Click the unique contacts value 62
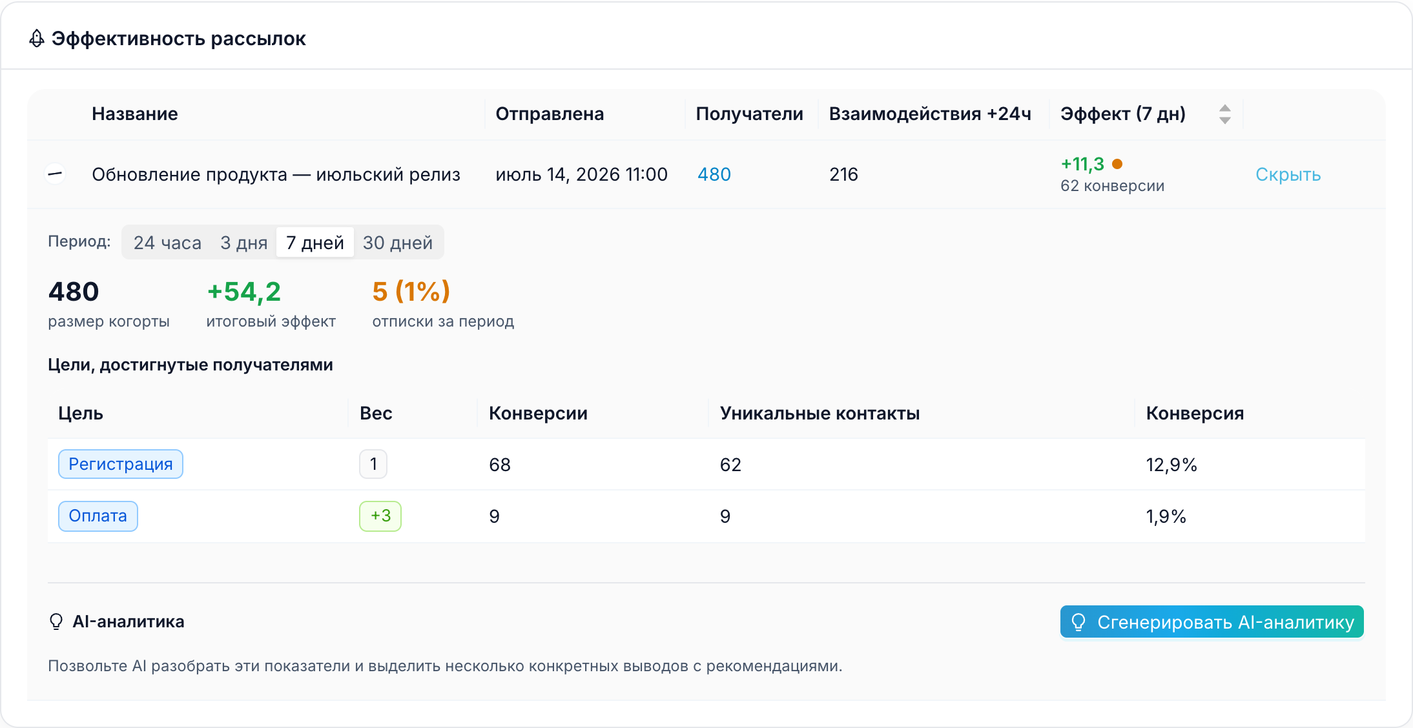The width and height of the screenshot is (1413, 728). pyautogui.click(x=730, y=465)
